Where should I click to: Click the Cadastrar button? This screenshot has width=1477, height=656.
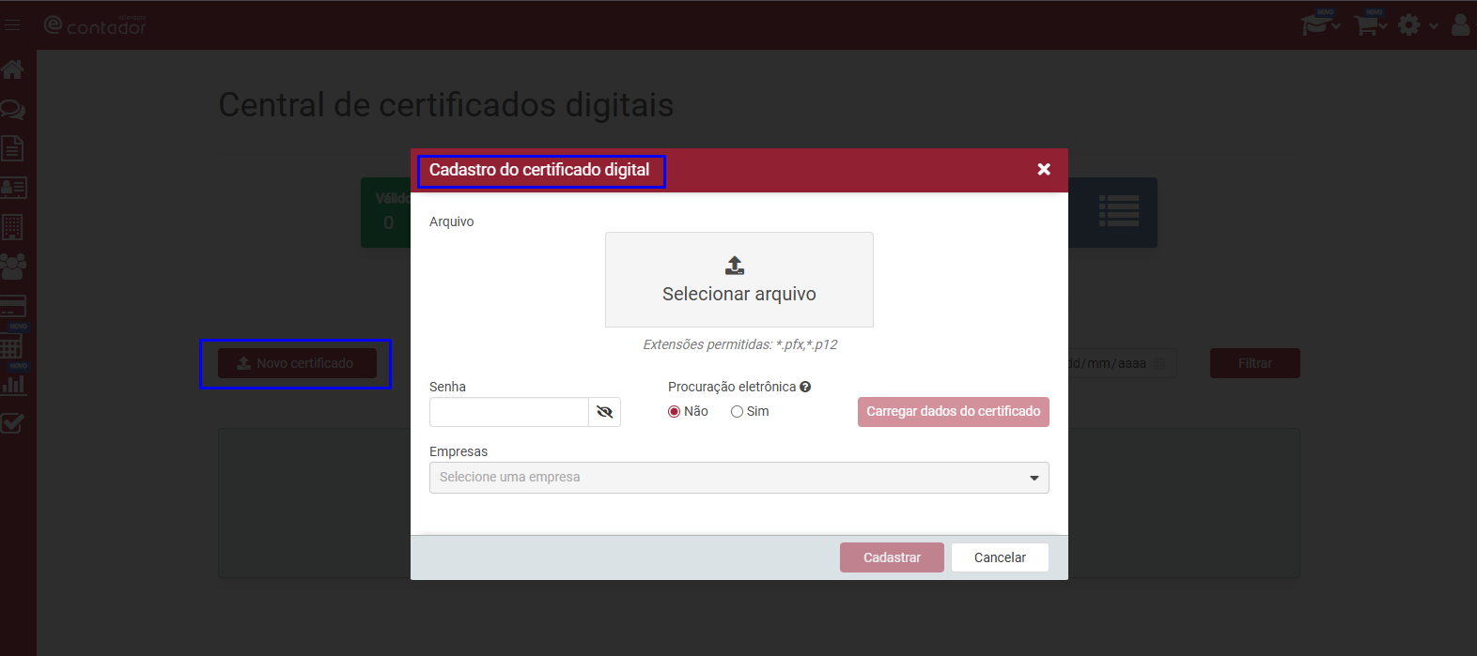[892, 557]
